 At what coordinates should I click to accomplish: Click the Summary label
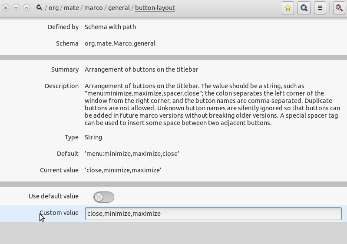tap(65, 69)
